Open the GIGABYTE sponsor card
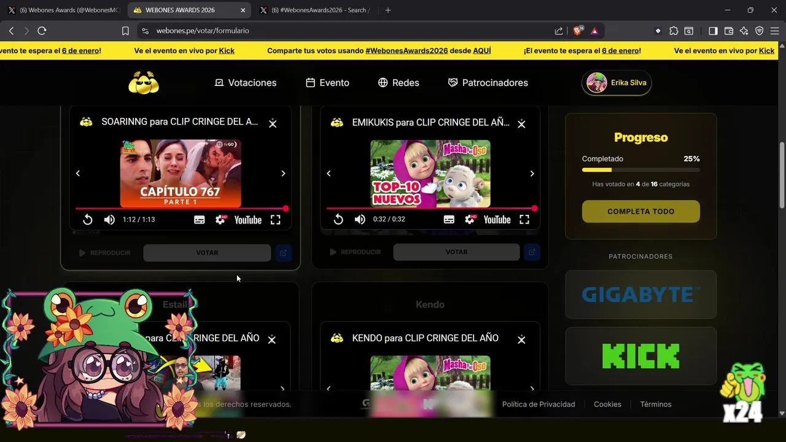This screenshot has width=786, height=442. pyautogui.click(x=641, y=295)
